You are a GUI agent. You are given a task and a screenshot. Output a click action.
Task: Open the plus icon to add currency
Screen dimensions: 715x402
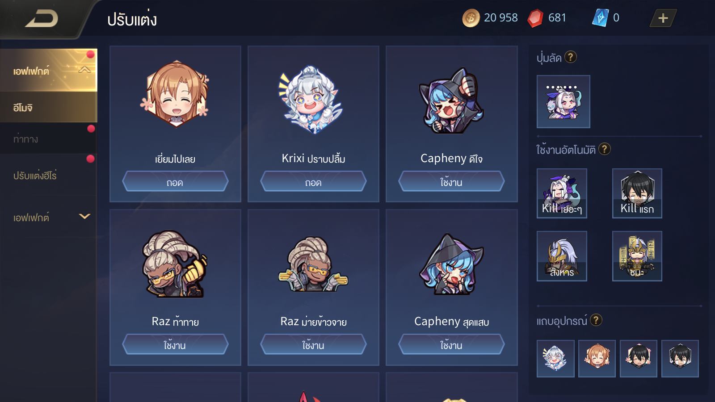click(x=663, y=18)
